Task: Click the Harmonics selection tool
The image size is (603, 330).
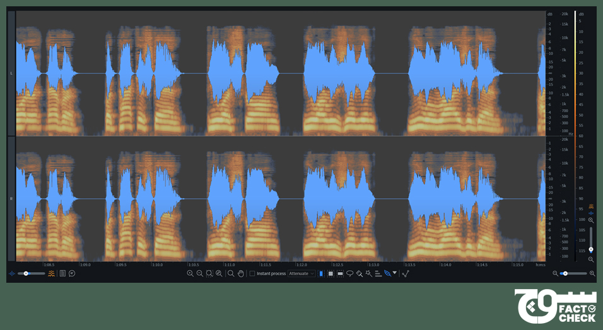Action: click(377, 274)
